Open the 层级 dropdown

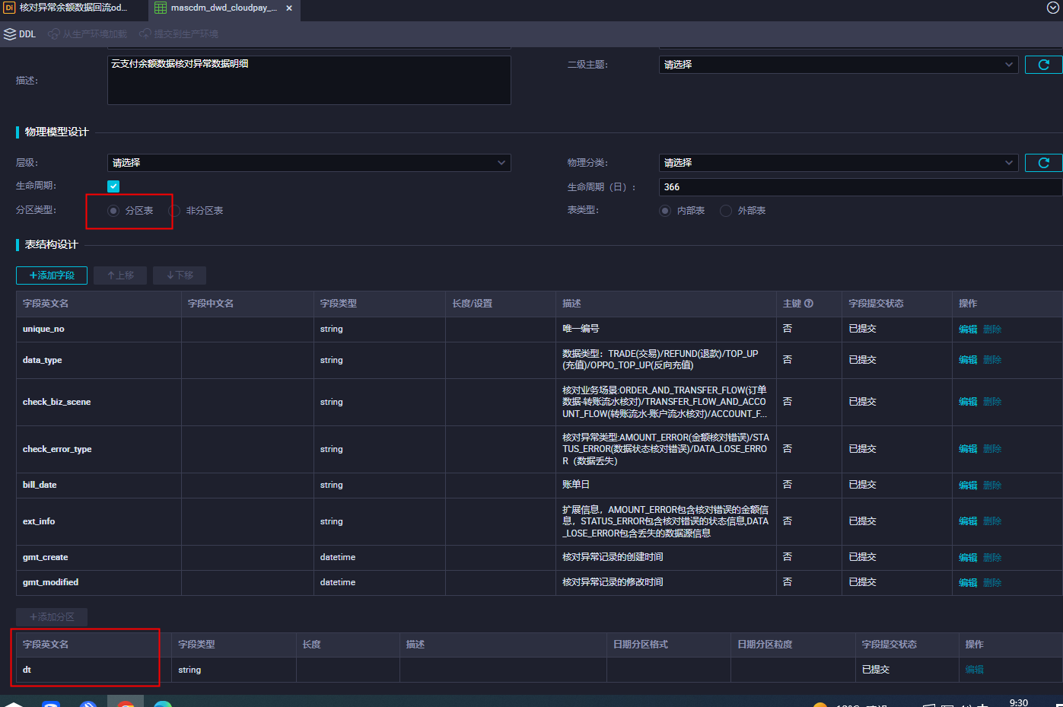click(x=309, y=163)
